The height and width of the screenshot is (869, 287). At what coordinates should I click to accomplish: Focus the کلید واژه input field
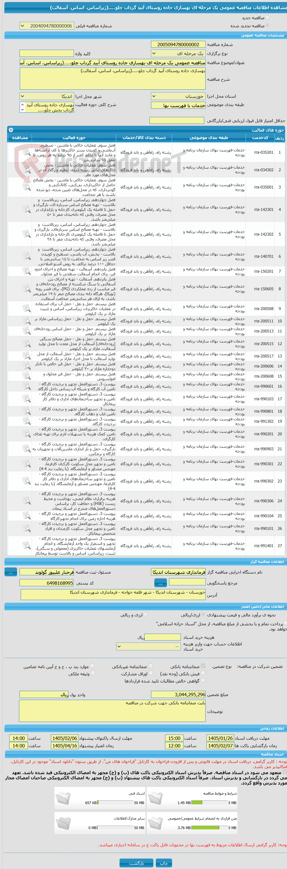tap(47, 53)
